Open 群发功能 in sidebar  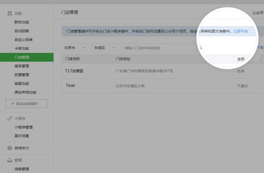(22, 22)
